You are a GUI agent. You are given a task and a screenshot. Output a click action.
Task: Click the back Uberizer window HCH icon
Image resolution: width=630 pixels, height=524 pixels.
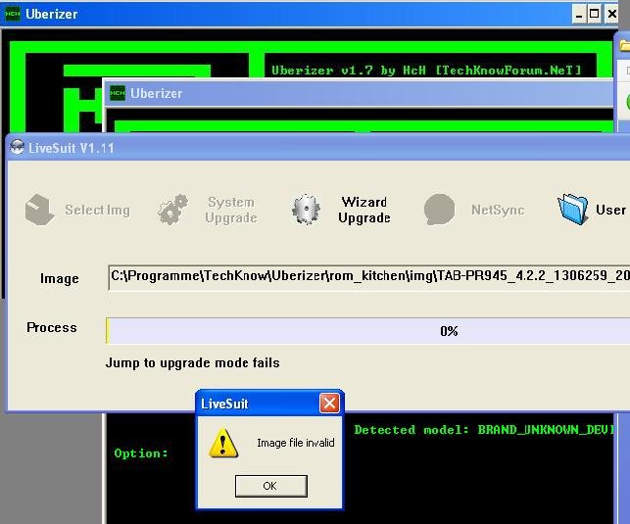pos(13,14)
